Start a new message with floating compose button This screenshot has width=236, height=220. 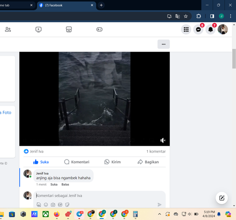click(x=222, y=198)
